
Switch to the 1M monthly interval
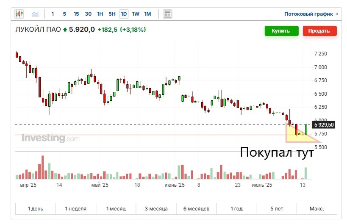click(x=147, y=14)
